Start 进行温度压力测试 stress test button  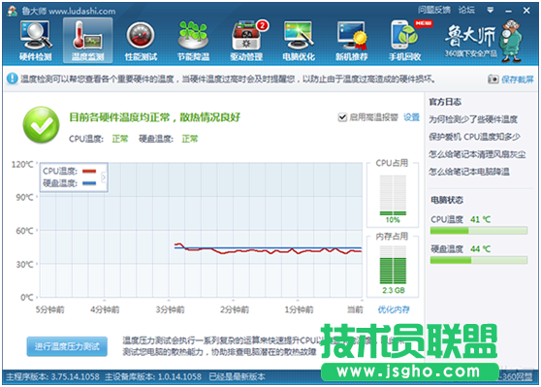[x=67, y=346]
